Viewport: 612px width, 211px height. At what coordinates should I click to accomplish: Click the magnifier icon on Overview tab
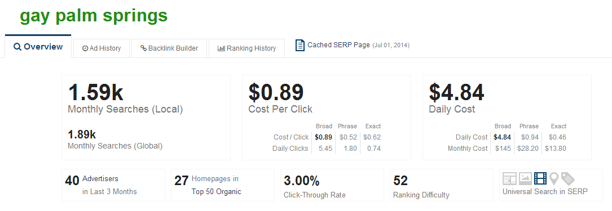17,47
